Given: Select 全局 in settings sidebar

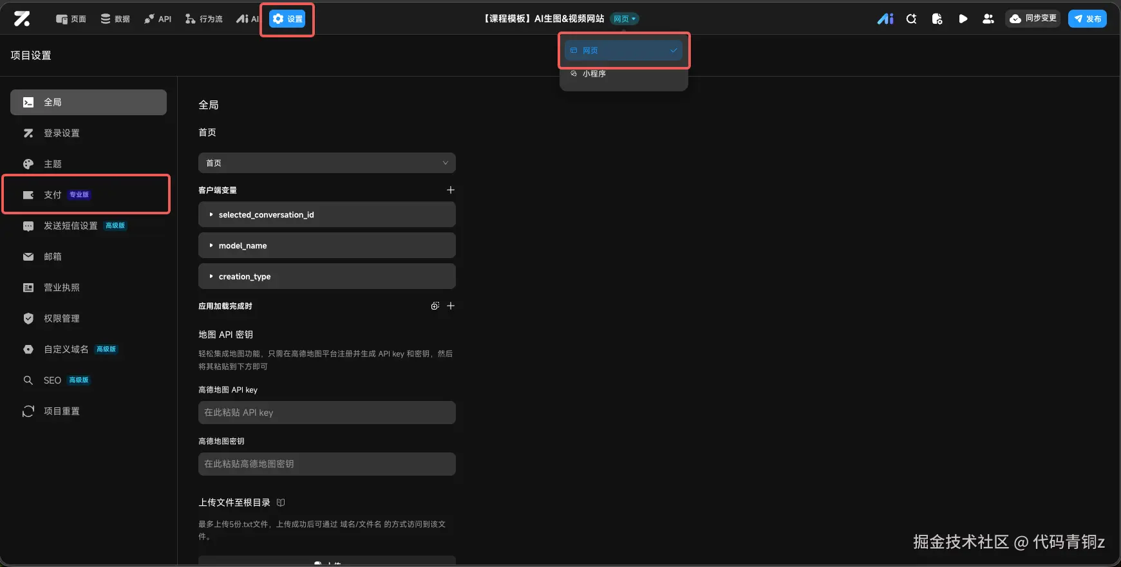Looking at the screenshot, I should click(x=88, y=102).
